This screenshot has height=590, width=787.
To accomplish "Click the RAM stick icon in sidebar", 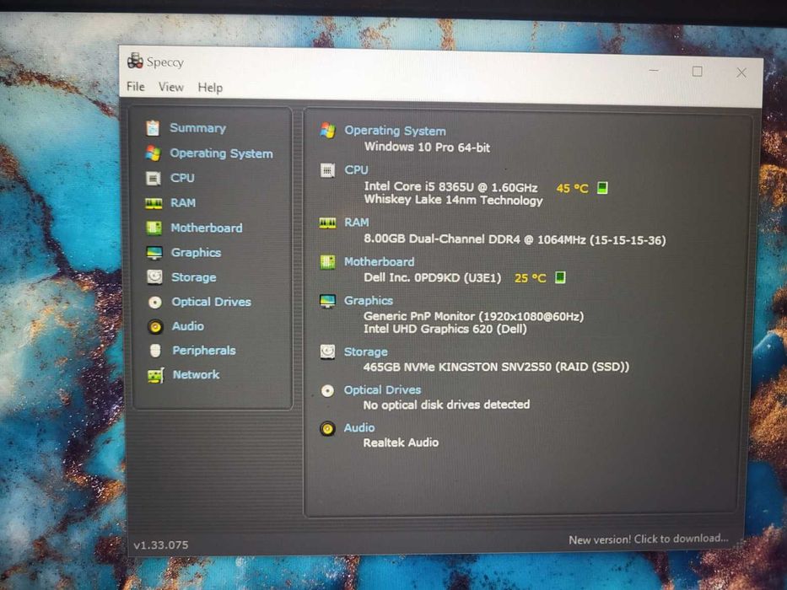I will tap(154, 203).
